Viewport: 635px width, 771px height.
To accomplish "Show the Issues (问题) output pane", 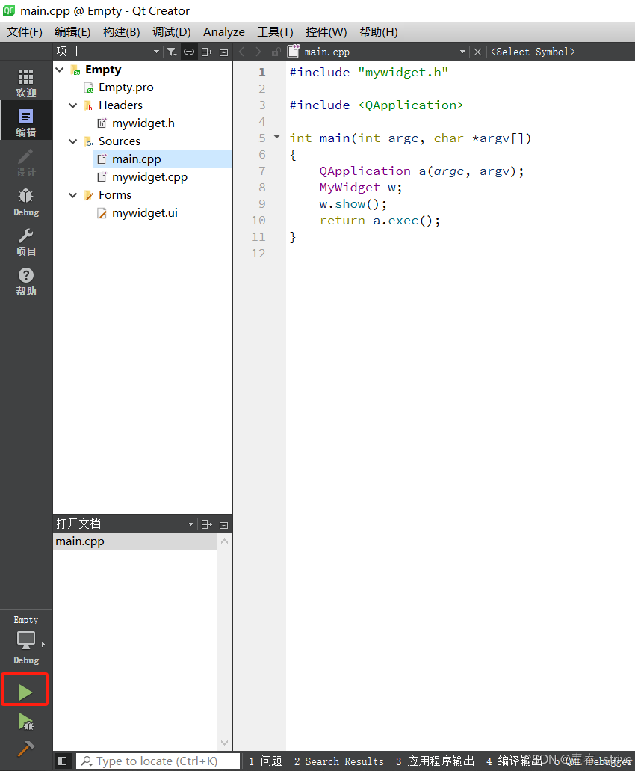I will 265,761.
